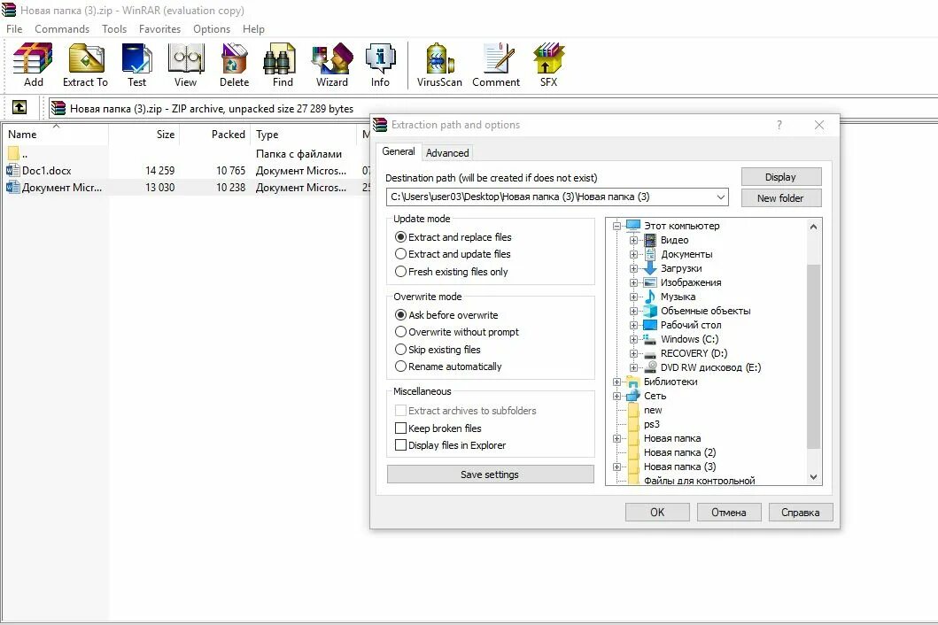
Task: Click the Загрузки download arrow icon
Action: 650,268
